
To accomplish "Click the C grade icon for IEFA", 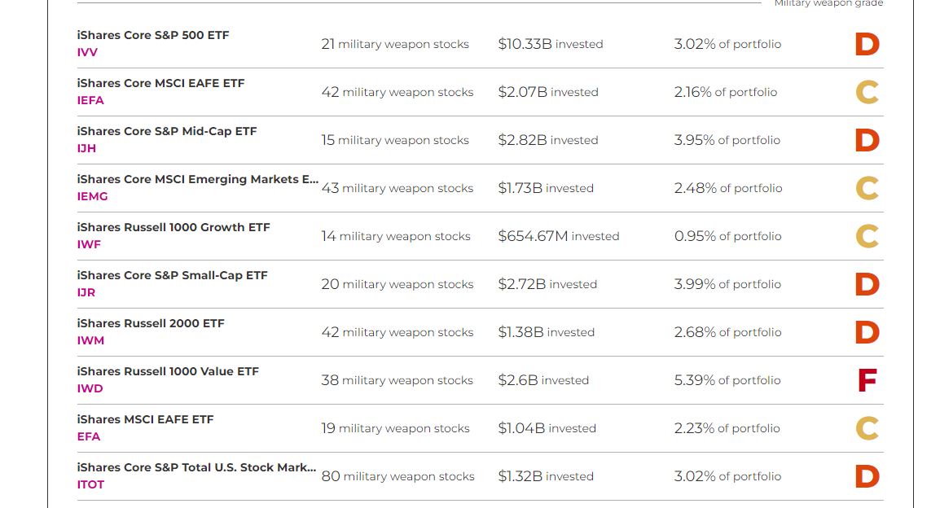I will 867,92.
